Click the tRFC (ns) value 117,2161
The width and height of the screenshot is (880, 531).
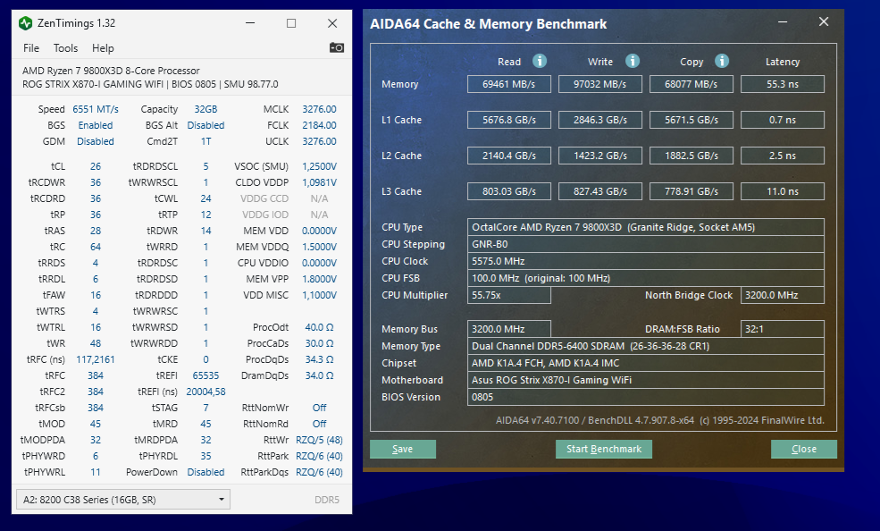click(x=96, y=359)
